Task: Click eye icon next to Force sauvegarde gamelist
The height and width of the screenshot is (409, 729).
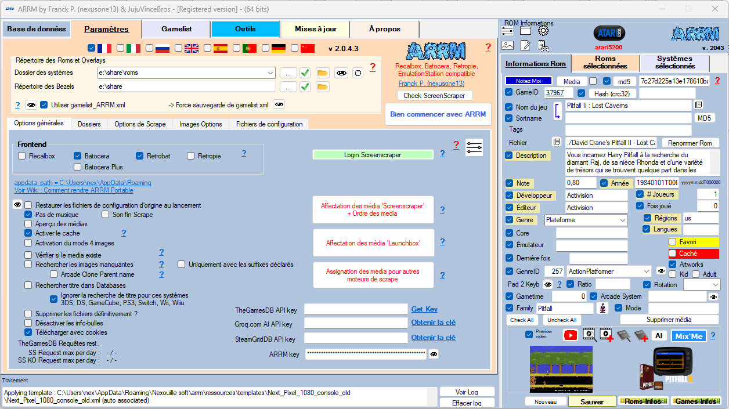Action: point(279,104)
